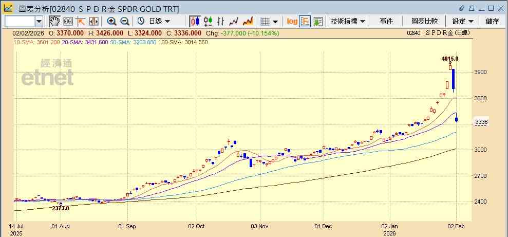Open the 設定 settings dropdown
Screen dimensions: 508x237
[463, 22]
